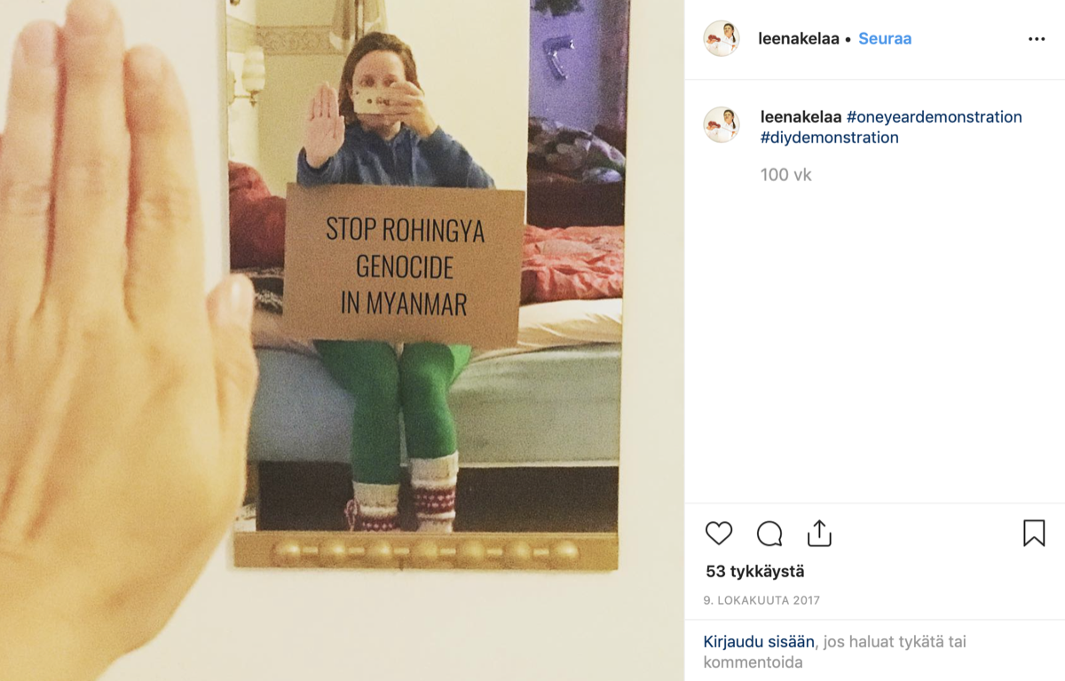Viewport: 1065px width, 681px height.
Task: View the 53 tykkäystä likes list
Action: (755, 572)
